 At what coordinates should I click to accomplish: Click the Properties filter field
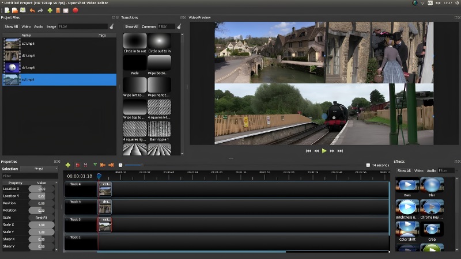pos(30,176)
